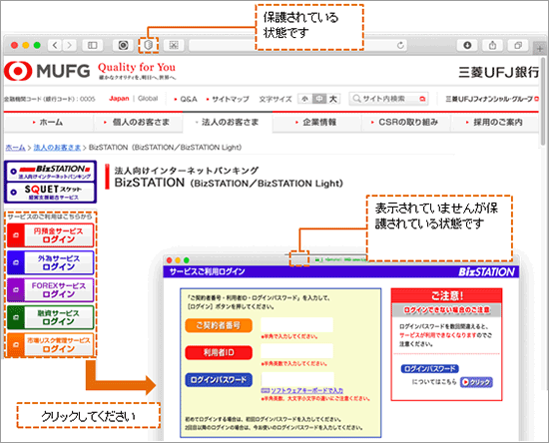Click the grid extension toolbar icon
549x443 pixels.
pos(174,45)
